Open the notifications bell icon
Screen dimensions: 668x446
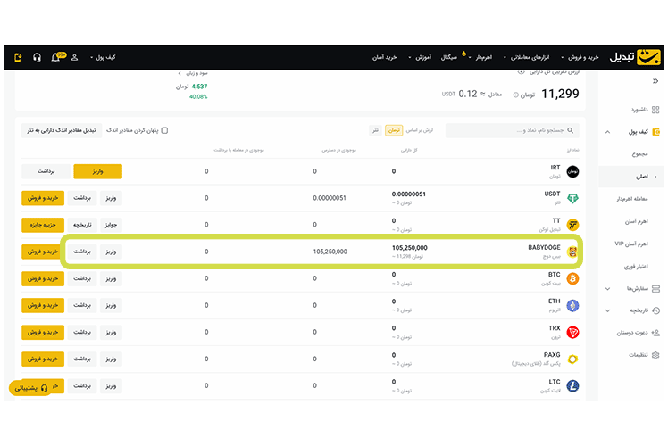point(55,57)
